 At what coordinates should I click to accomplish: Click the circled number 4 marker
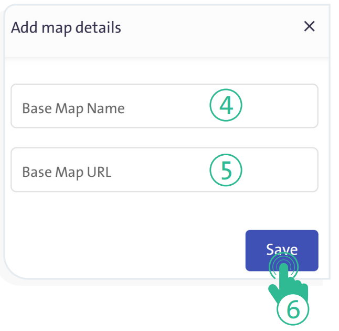tap(226, 106)
